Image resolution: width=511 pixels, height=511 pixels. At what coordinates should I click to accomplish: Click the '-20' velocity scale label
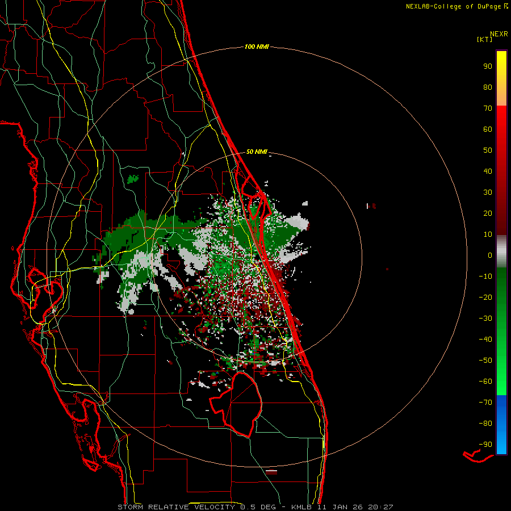(485, 298)
